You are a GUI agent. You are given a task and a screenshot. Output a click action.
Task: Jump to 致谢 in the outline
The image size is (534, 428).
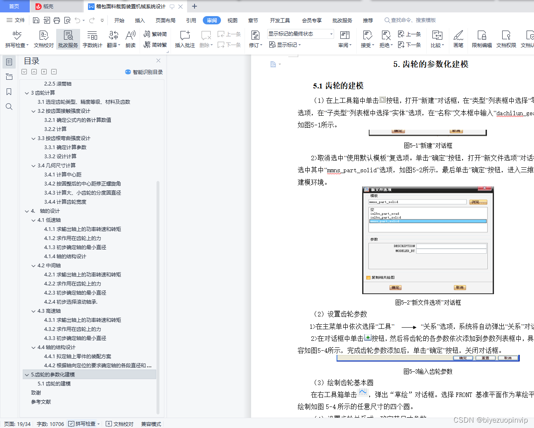click(x=36, y=393)
